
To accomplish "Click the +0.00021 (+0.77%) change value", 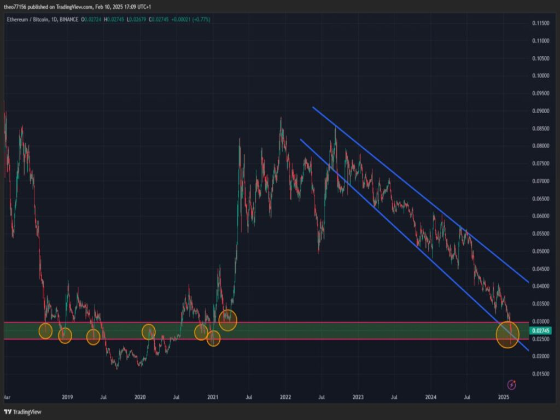I will (190, 19).
